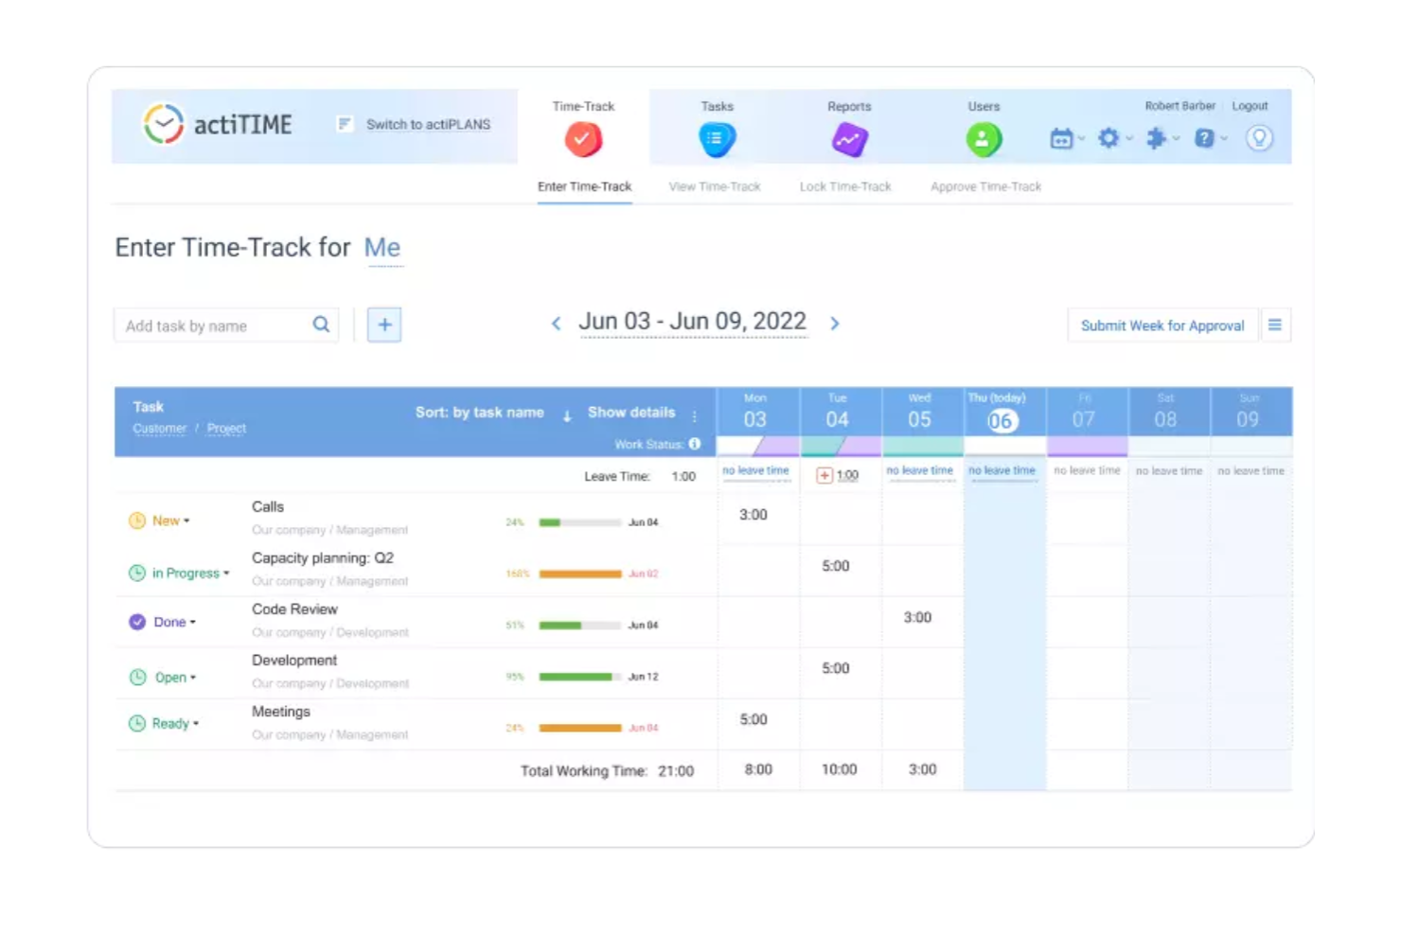This screenshot has width=1401, height=934.
Task: Click the calendar icon in top bar
Action: click(1061, 139)
